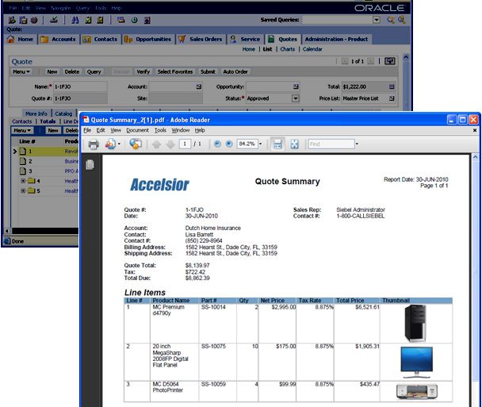This screenshot has width=482, height=407.
Task: Click the document icon for line item 3
Action: pos(23,171)
